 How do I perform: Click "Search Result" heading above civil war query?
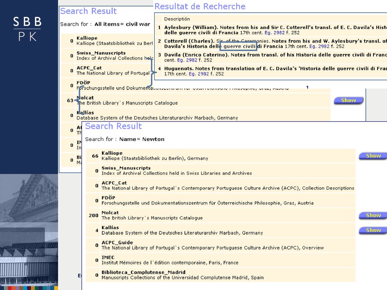click(88, 11)
